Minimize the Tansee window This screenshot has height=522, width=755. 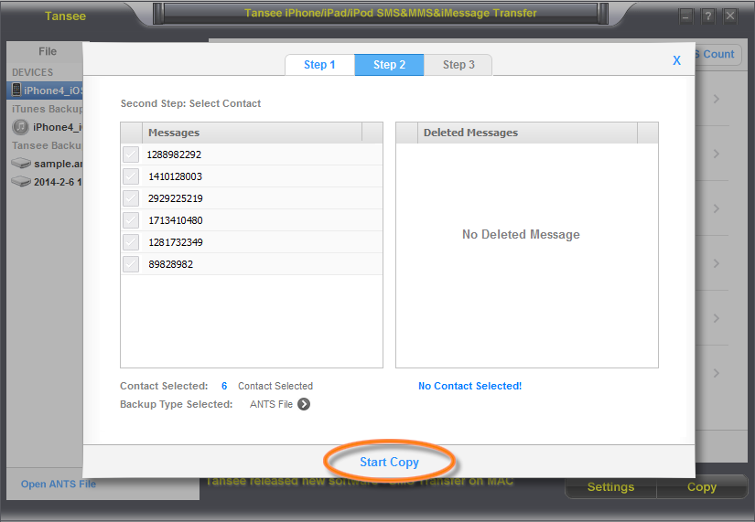click(685, 16)
